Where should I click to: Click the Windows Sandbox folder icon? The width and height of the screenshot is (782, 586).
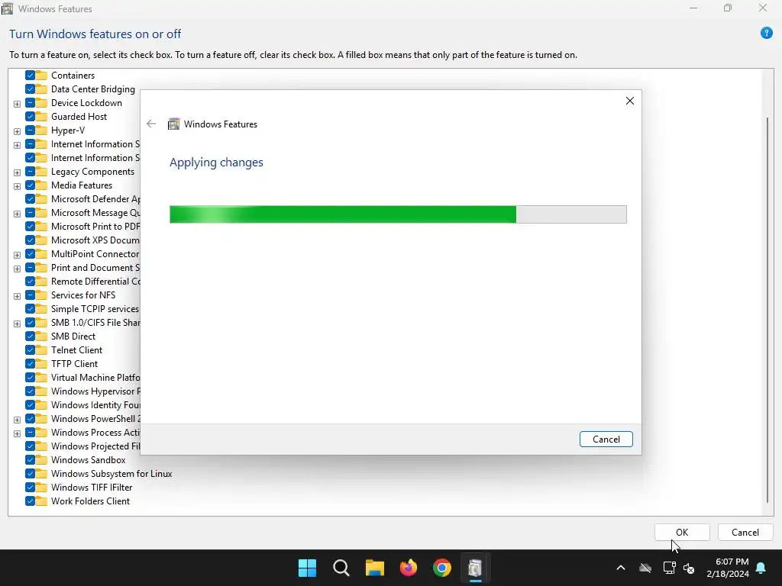pos(41,460)
